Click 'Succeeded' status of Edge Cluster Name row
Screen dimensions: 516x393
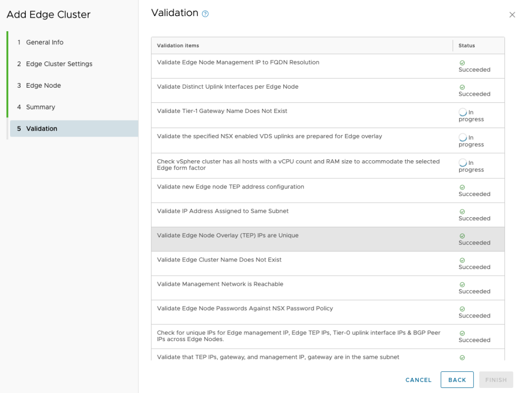pos(474,267)
